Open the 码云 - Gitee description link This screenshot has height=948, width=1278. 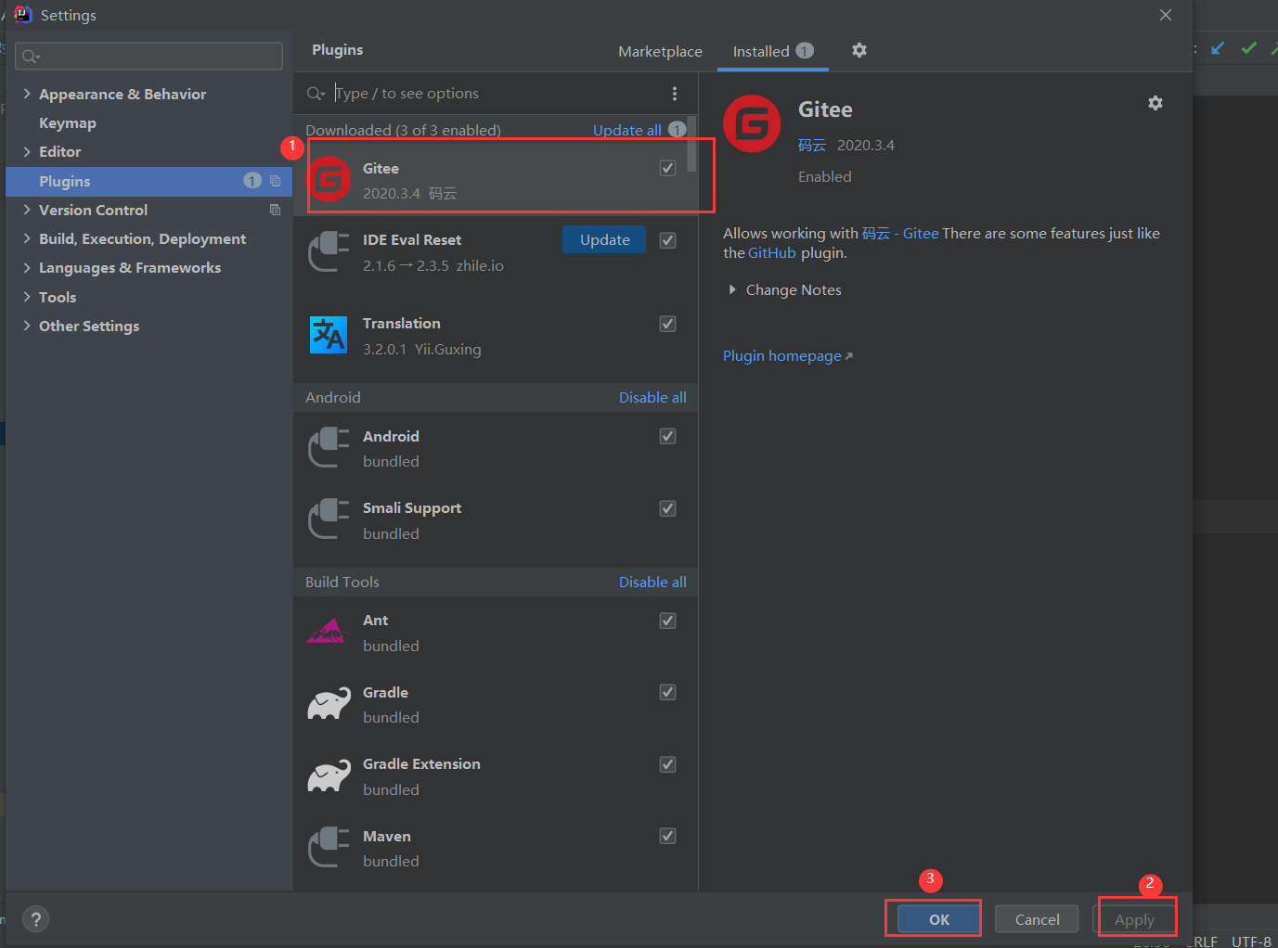click(900, 233)
